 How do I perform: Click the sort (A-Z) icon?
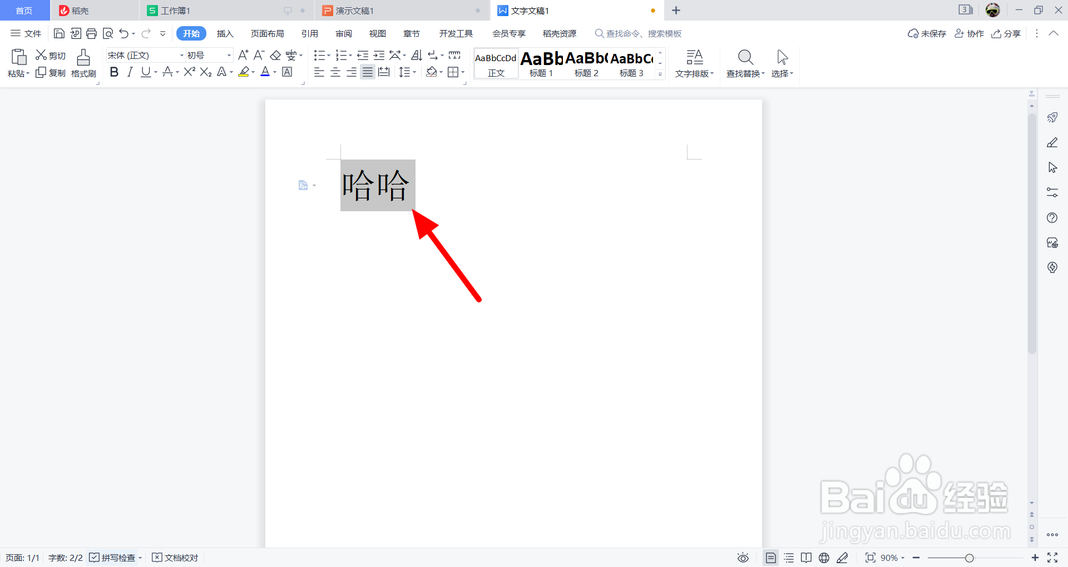tap(417, 55)
